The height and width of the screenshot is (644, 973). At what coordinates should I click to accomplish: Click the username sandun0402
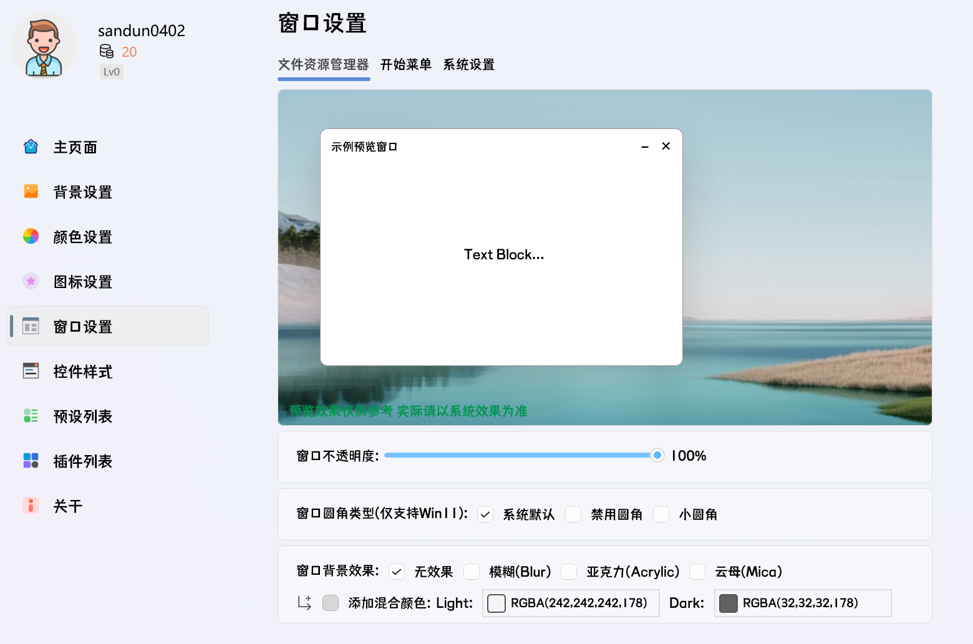pyautogui.click(x=142, y=31)
